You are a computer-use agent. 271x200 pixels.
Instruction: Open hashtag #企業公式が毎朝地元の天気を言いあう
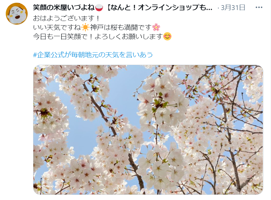point(93,55)
